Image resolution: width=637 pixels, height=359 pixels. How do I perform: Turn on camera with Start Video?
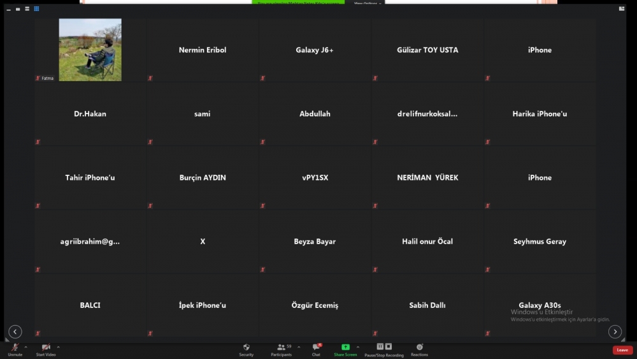[x=46, y=348]
